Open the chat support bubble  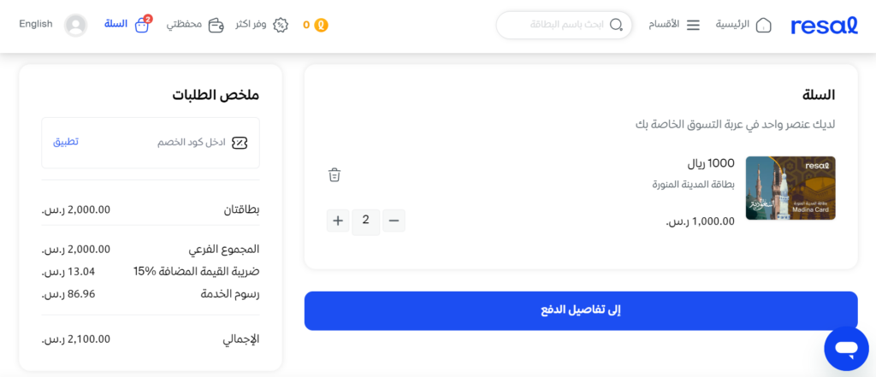point(846,349)
